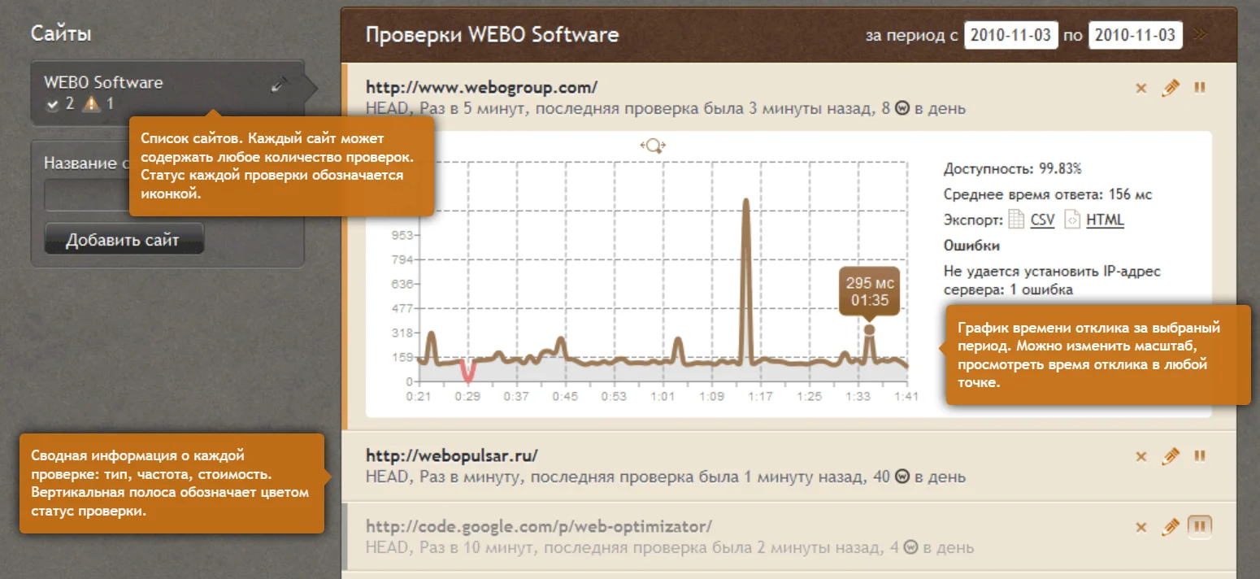Edit WEBO Software site with pencil icon

pos(279,84)
